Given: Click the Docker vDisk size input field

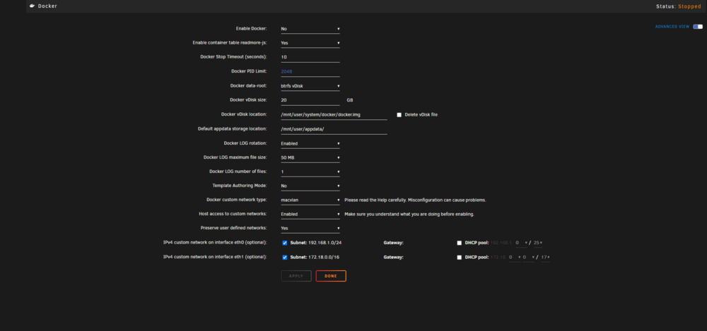Looking at the screenshot, I should [x=310, y=100].
